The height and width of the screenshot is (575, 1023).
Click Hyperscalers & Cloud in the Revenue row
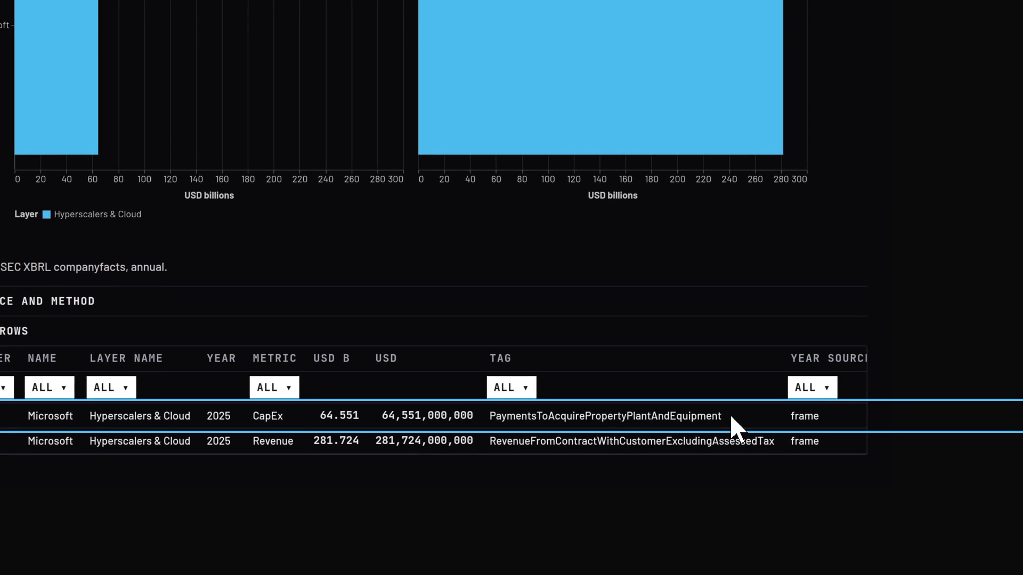(x=140, y=441)
